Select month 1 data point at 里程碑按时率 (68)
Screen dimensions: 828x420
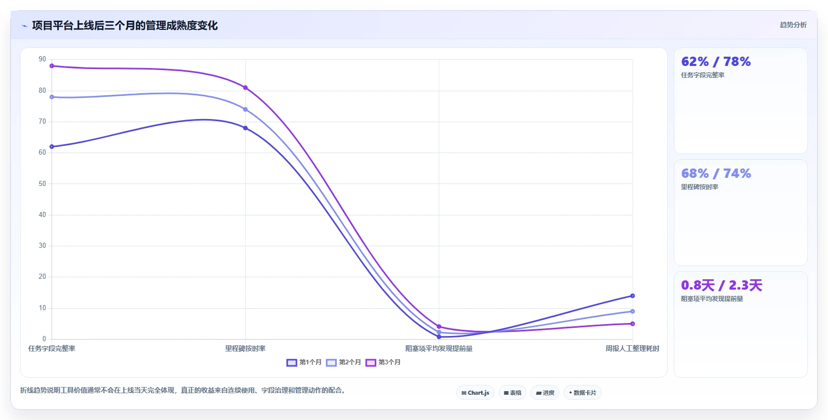point(245,128)
